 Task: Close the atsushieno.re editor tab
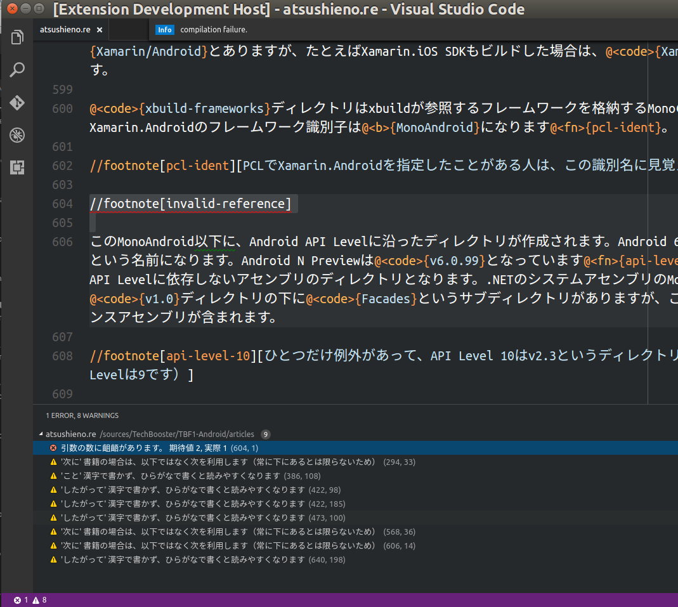point(100,30)
